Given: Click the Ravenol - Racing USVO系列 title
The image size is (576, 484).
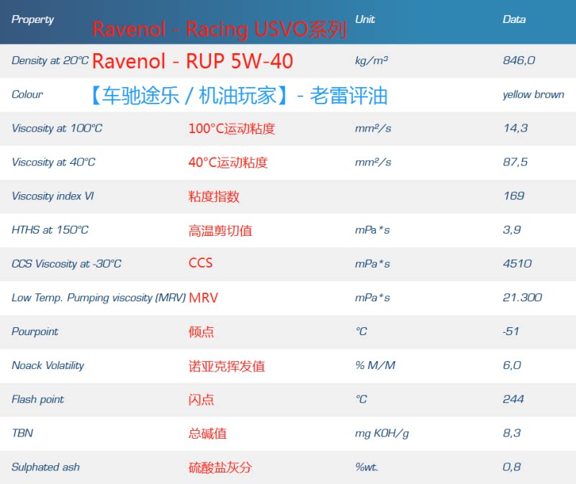Looking at the screenshot, I should (x=220, y=29).
